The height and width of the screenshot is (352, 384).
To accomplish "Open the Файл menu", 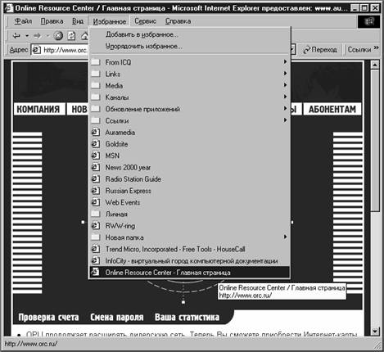I will pyautogui.click(x=23, y=21).
